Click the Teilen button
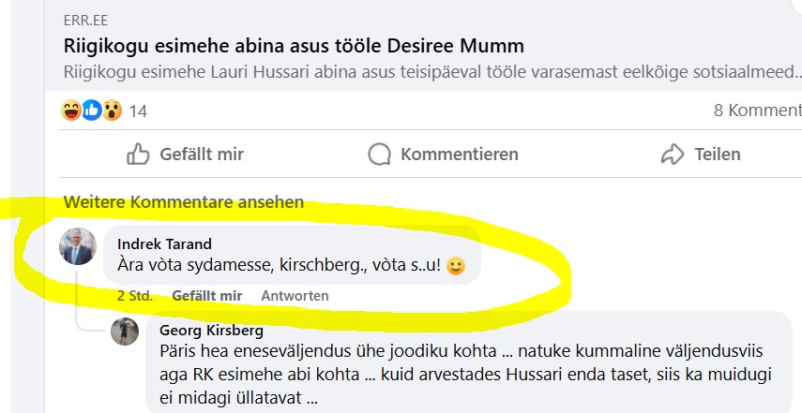 pyautogui.click(x=700, y=155)
